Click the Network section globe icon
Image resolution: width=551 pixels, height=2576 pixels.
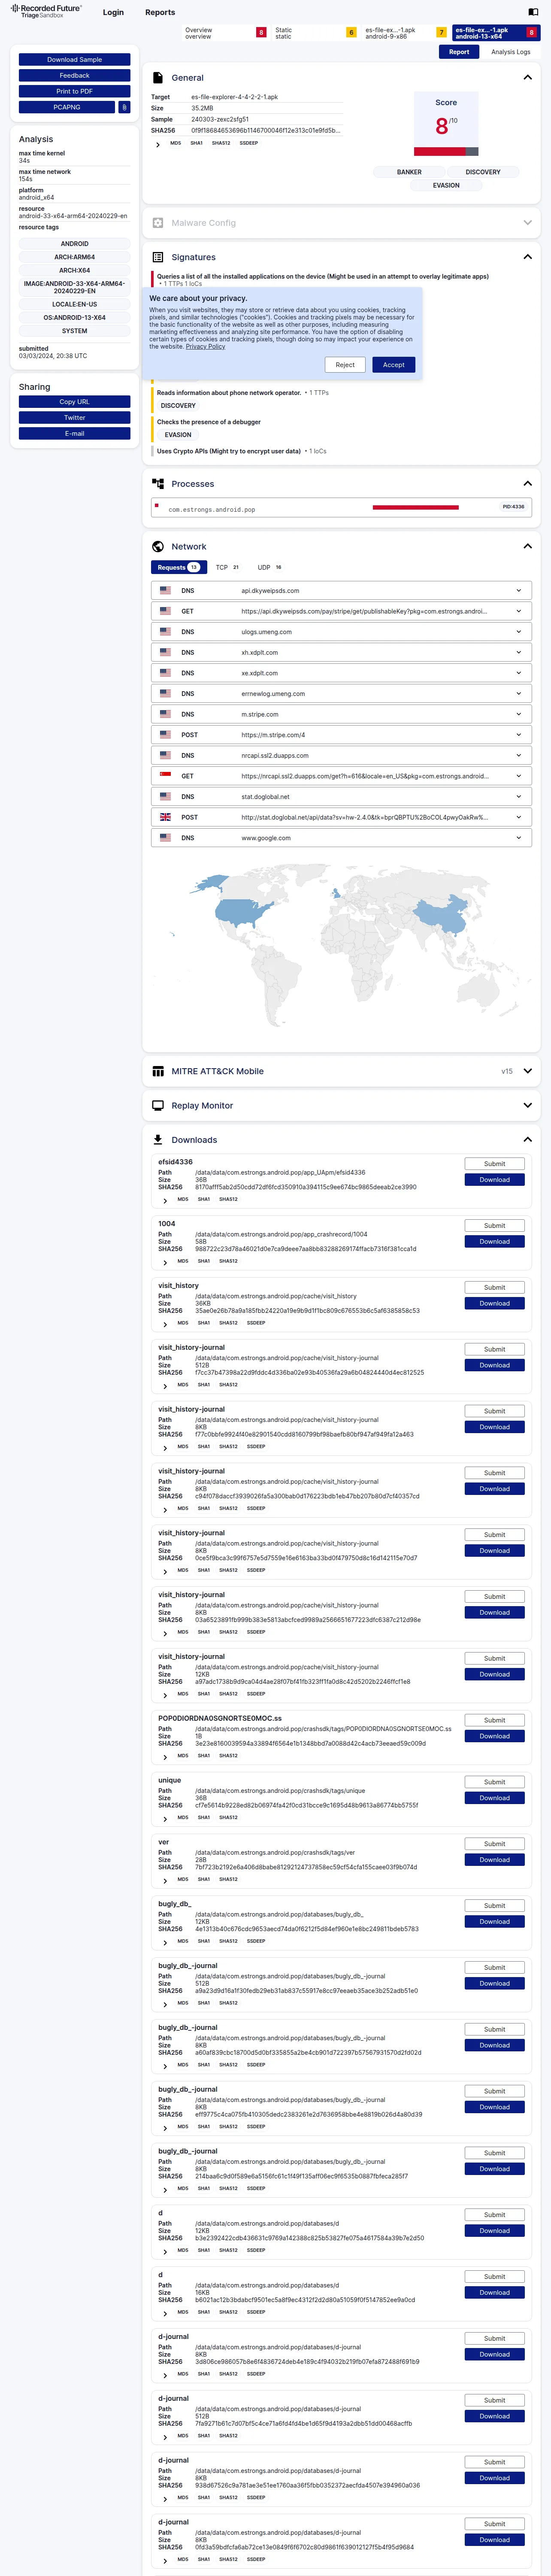pyautogui.click(x=158, y=546)
